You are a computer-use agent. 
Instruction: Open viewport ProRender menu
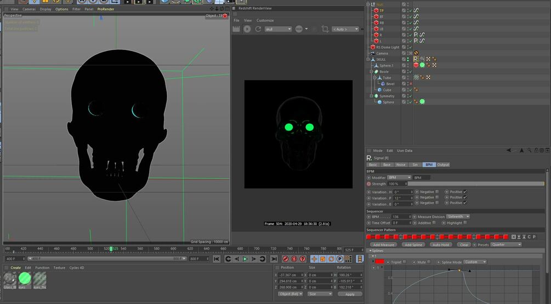(x=105, y=9)
